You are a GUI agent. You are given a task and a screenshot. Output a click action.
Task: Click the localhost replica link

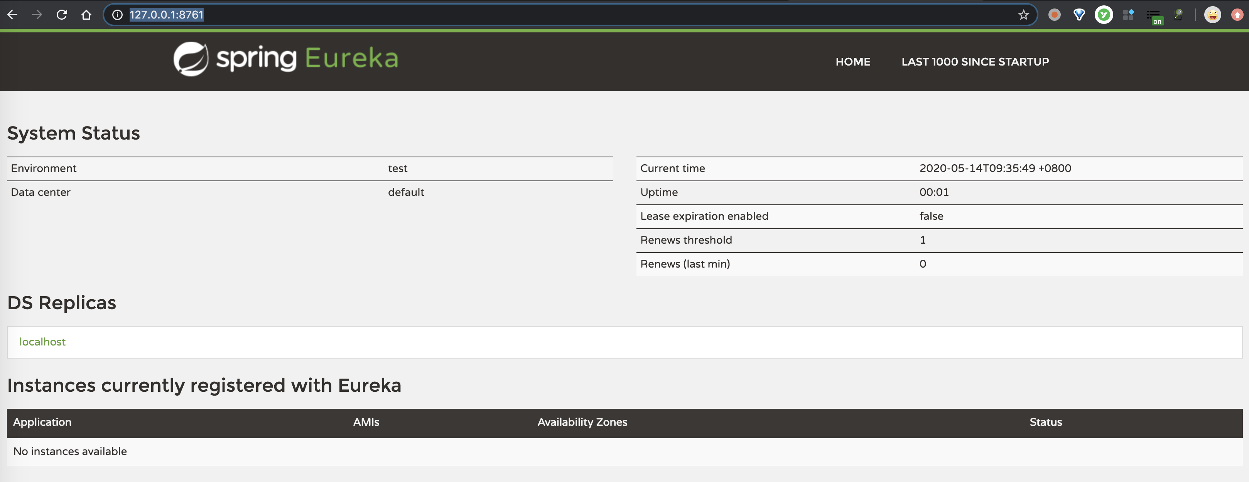click(x=42, y=341)
